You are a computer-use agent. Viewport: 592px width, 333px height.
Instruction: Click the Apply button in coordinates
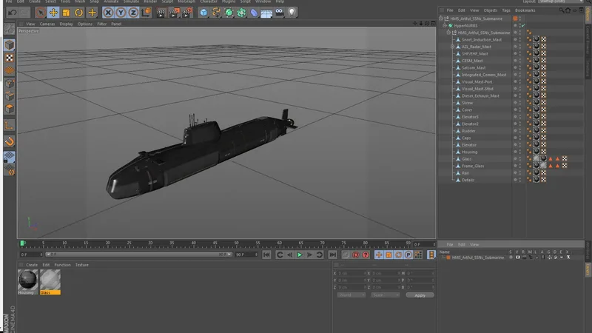[420, 295]
